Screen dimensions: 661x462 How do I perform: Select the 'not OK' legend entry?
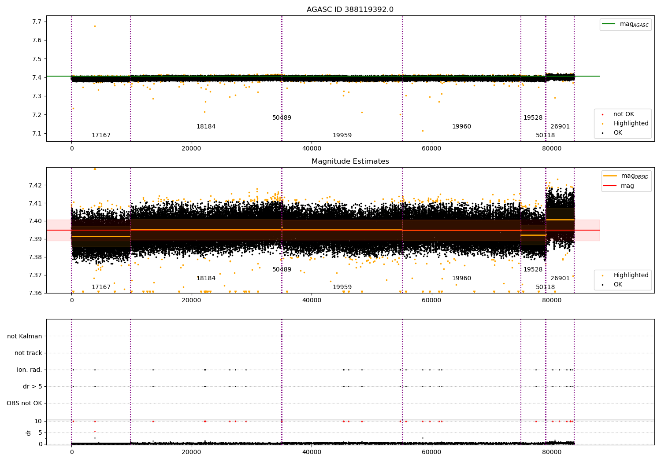pos(624,114)
